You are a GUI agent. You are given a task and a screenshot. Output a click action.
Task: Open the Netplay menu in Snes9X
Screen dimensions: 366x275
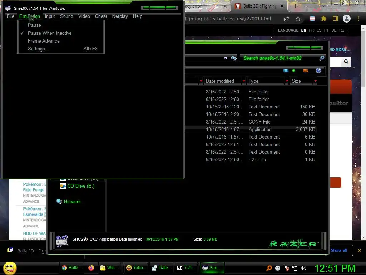120,16
